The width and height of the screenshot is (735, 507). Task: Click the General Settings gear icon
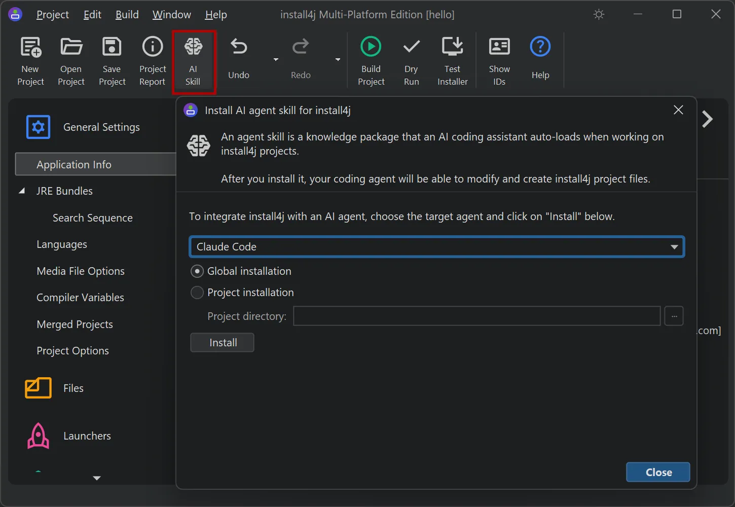coord(38,127)
